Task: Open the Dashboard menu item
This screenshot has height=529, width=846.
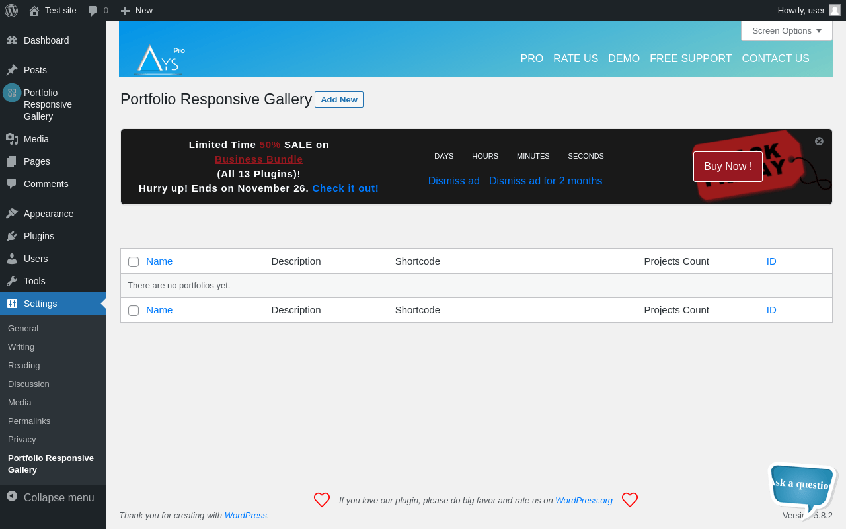Action: coord(53,40)
